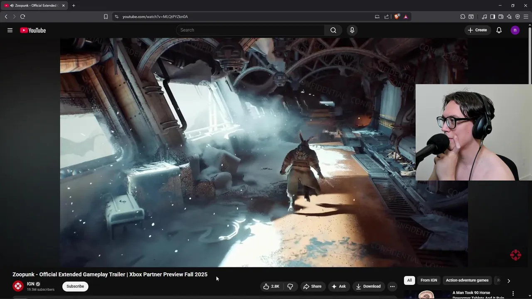
Task: Open the purple account avatar menu
Action: point(515,30)
